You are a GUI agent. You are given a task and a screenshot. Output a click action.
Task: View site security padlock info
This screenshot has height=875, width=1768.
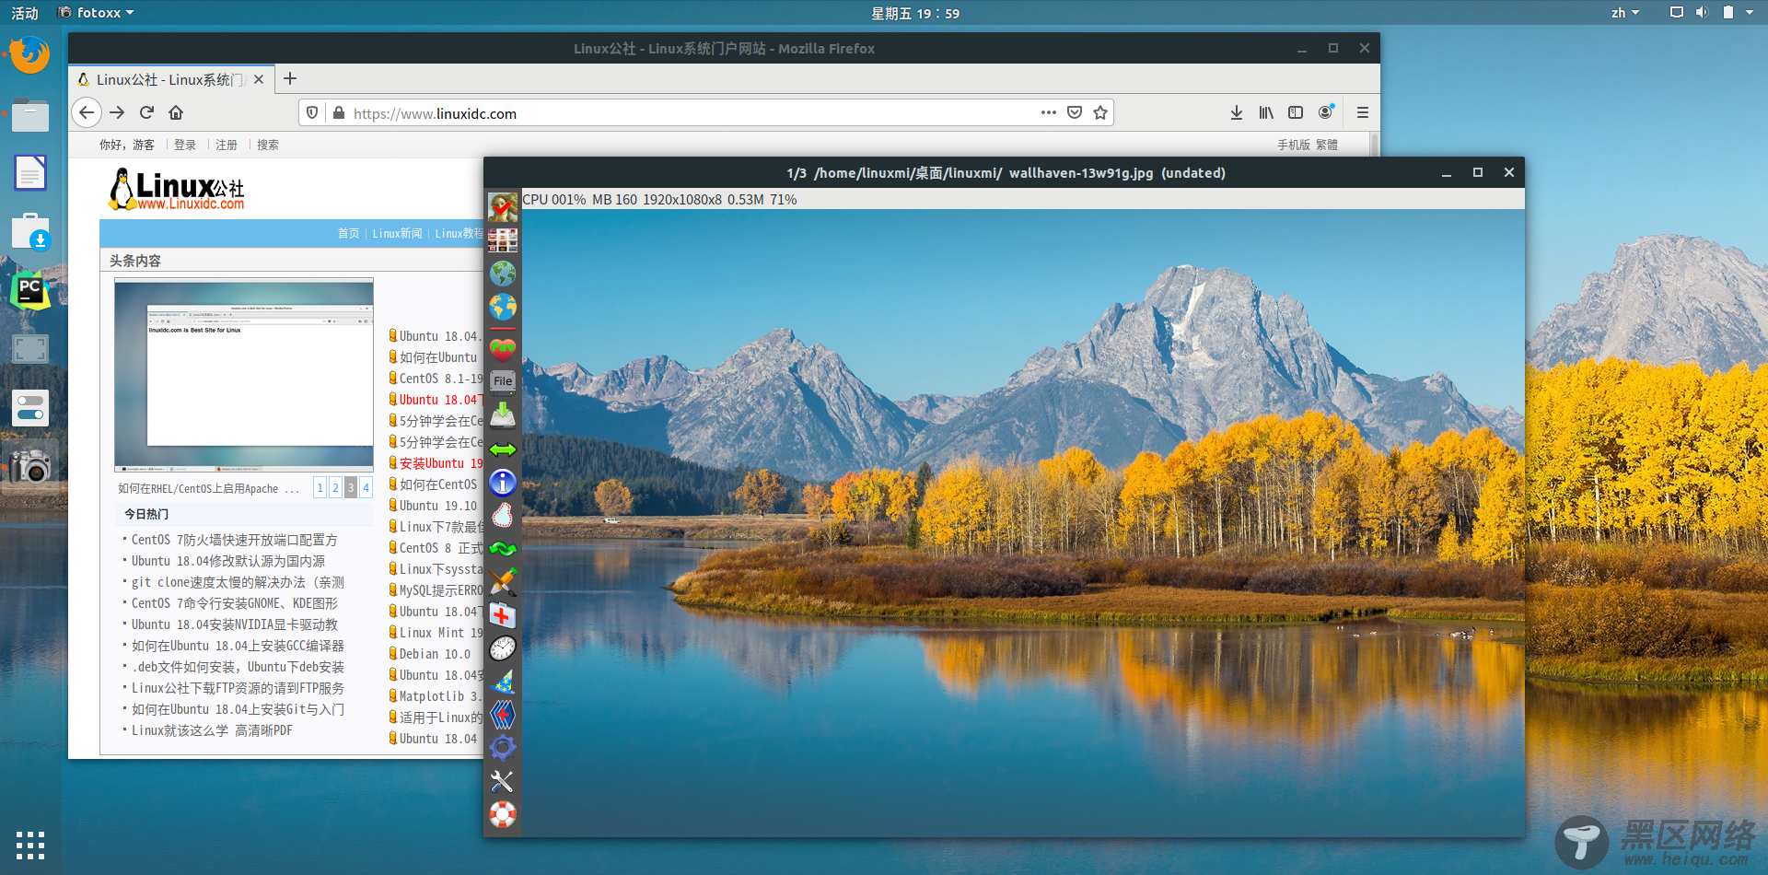pyautogui.click(x=339, y=112)
